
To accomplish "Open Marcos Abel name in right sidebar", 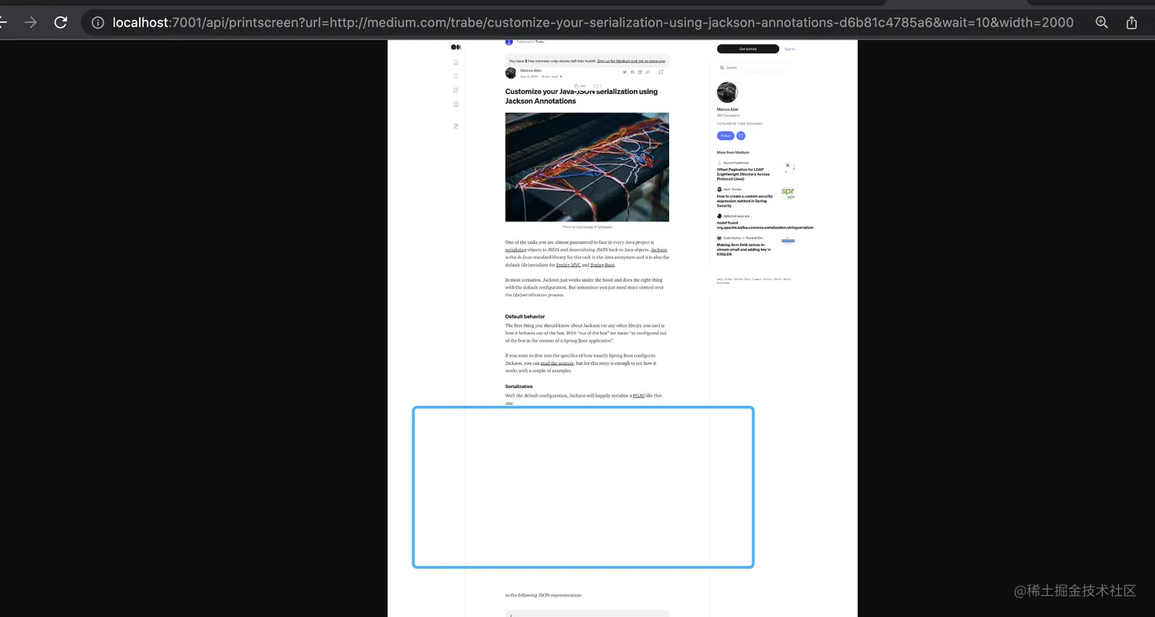I will [x=727, y=109].
